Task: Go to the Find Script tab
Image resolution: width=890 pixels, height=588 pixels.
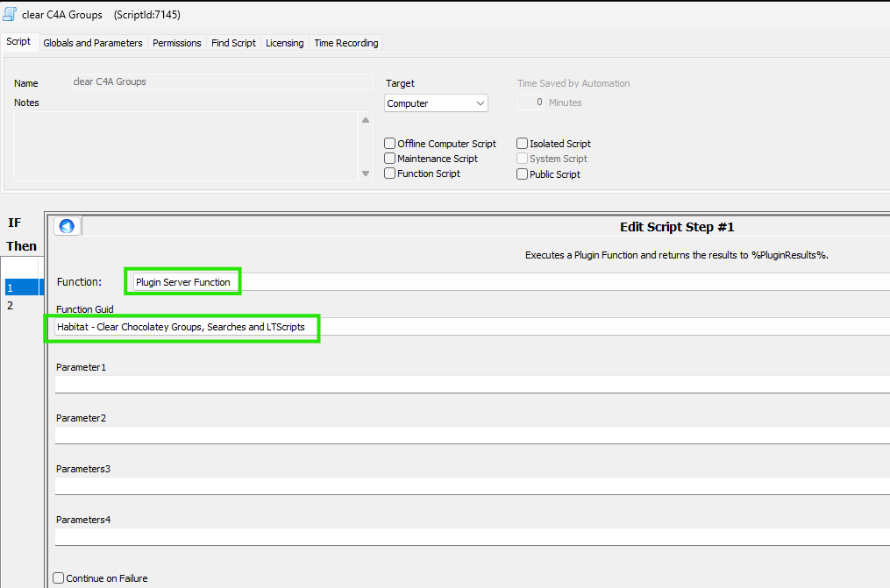Action: point(233,43)
